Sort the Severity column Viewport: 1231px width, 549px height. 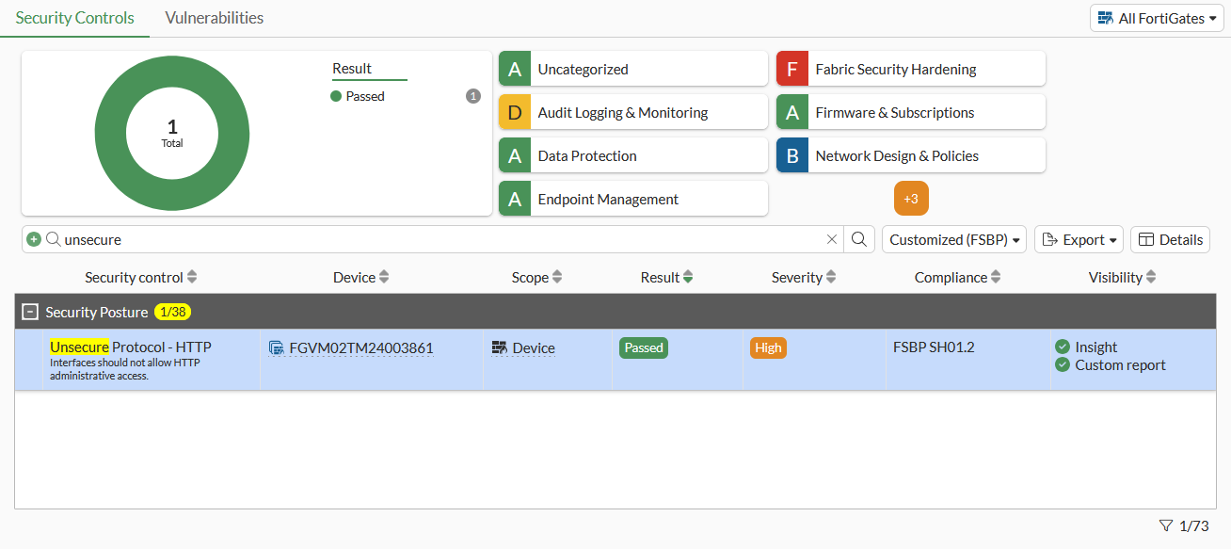pos(831,278)
